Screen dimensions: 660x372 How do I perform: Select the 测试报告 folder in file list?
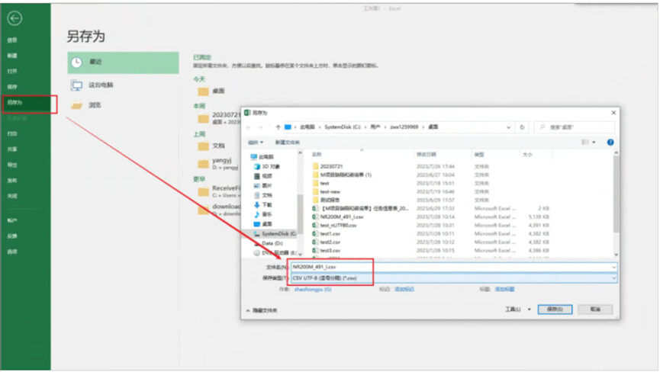[326, 200]
